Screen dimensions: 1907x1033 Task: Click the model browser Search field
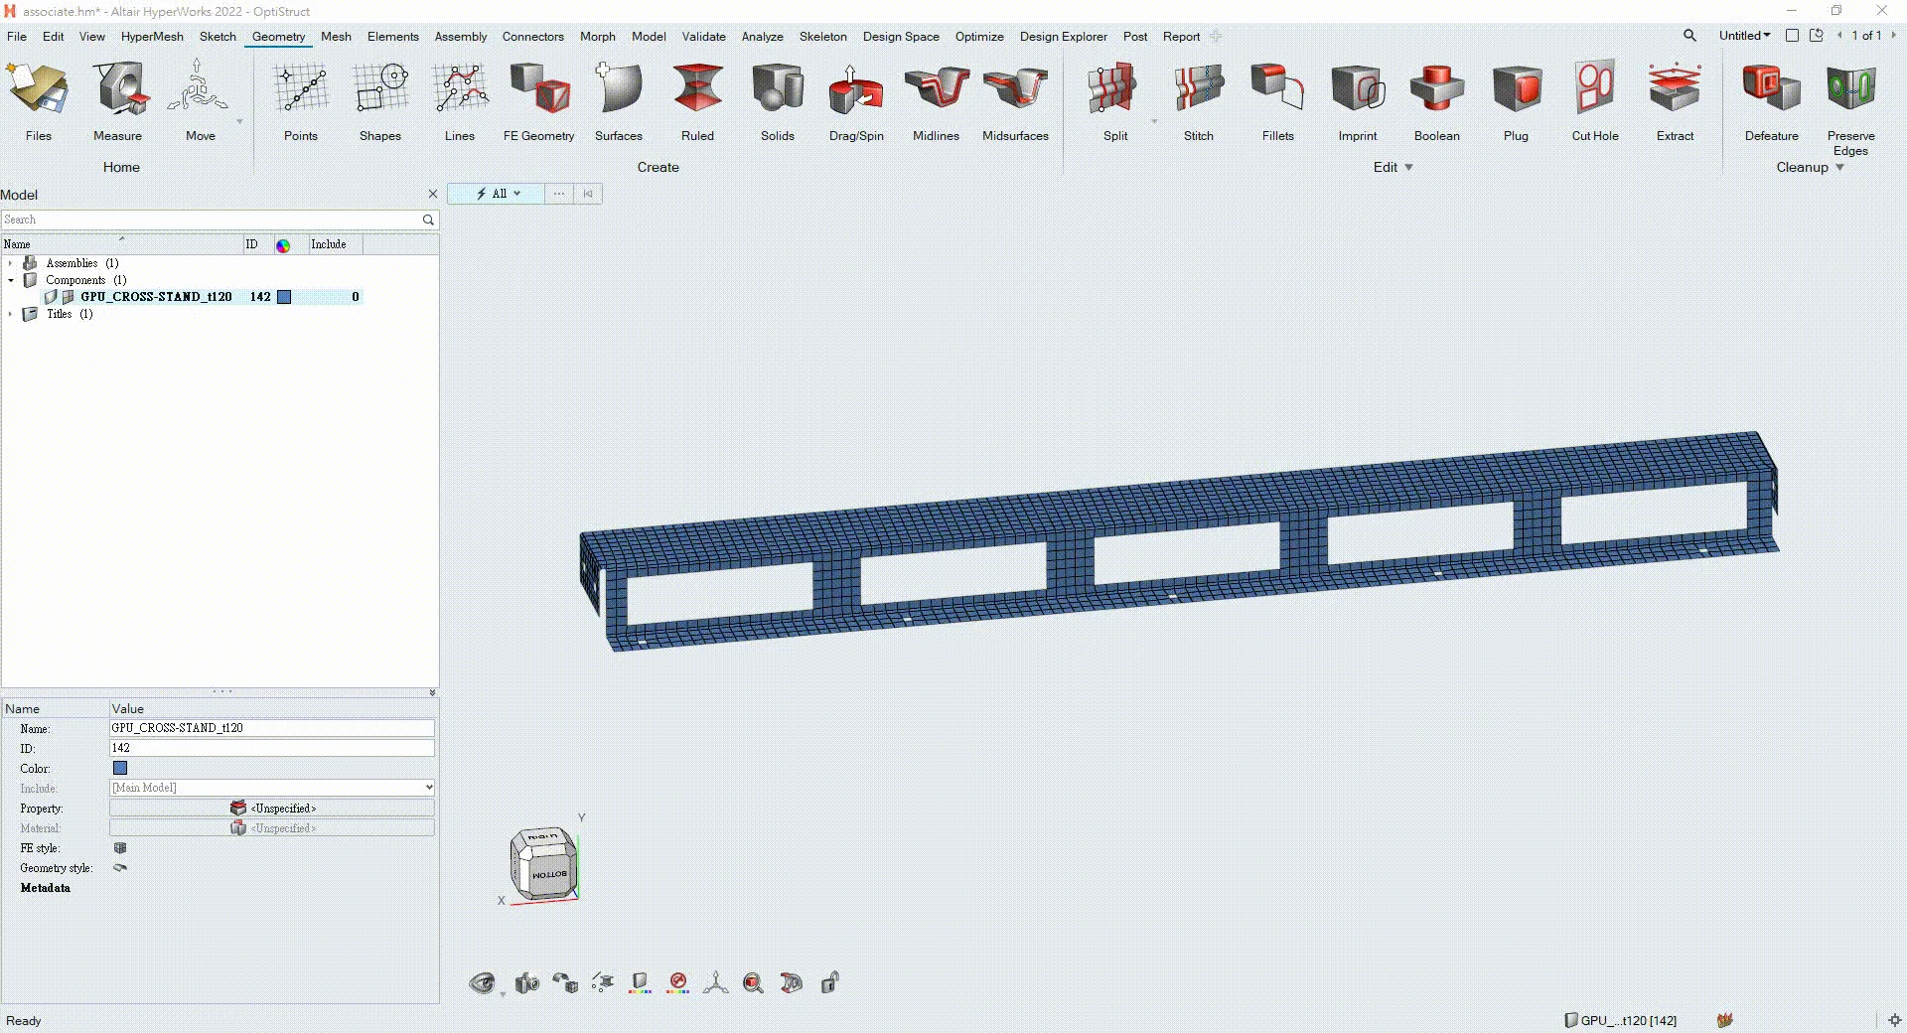(x=211, y=220)
